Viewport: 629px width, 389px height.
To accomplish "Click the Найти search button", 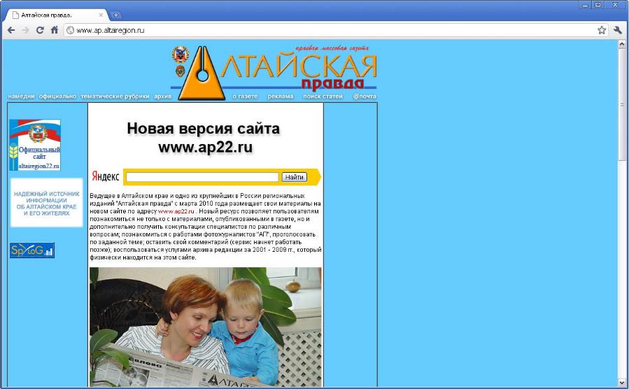I will [x=295, y=177].
